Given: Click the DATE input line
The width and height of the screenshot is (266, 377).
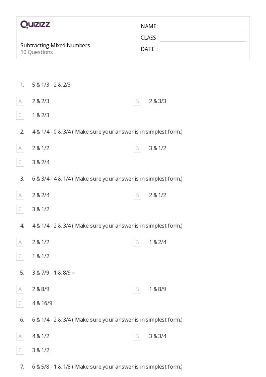Looking at the screenshot, I should [x=203, y=50].
